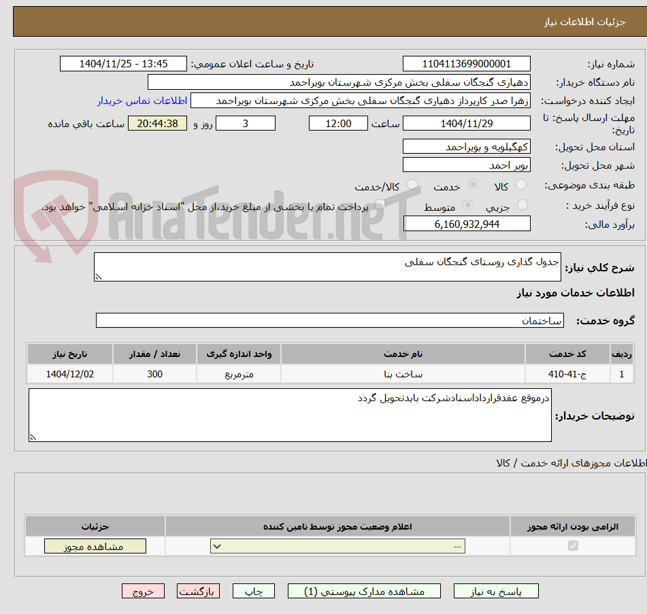Toggle the treasury documents payment checkbox
Viewport: 647px width, 614px height.
[379, 205]
